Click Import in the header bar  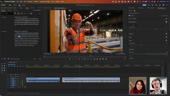(x=15, y=5)
